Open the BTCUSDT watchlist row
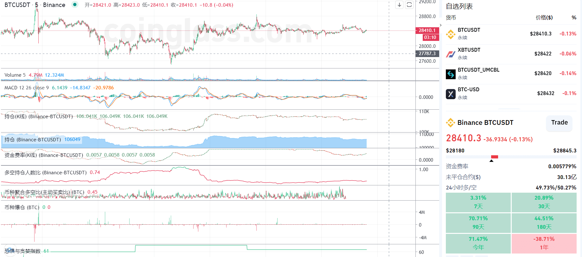This screenshot has height=257, width=582. coord(511,34)
